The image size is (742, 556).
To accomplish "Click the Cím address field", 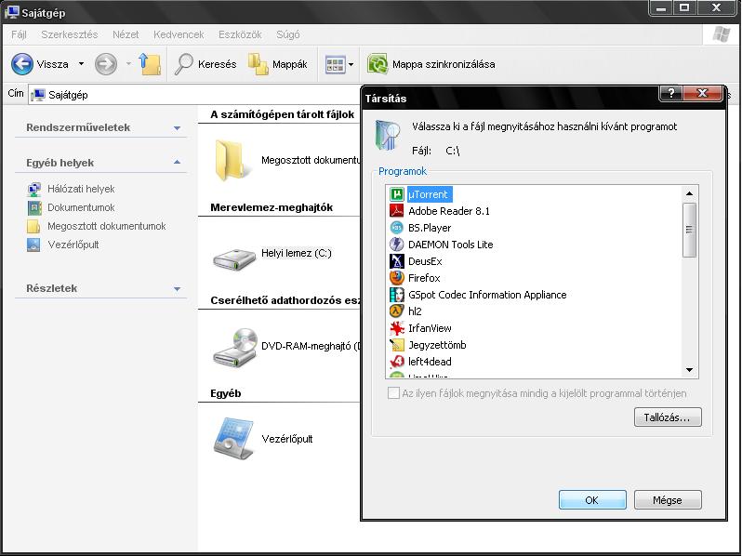I will (x=194, y=95).
